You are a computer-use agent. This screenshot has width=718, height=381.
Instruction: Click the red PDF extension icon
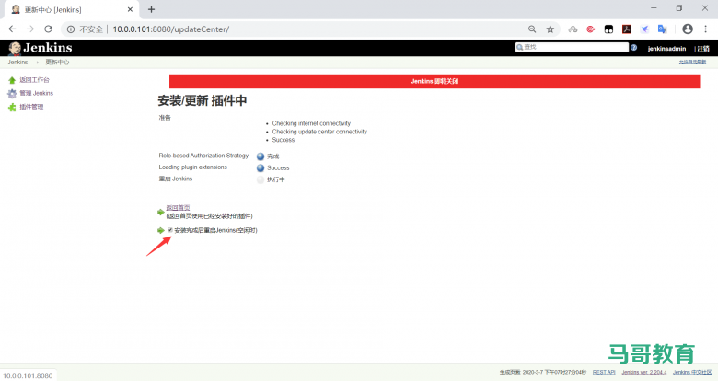pyautogui.click(x=627, y=29)
